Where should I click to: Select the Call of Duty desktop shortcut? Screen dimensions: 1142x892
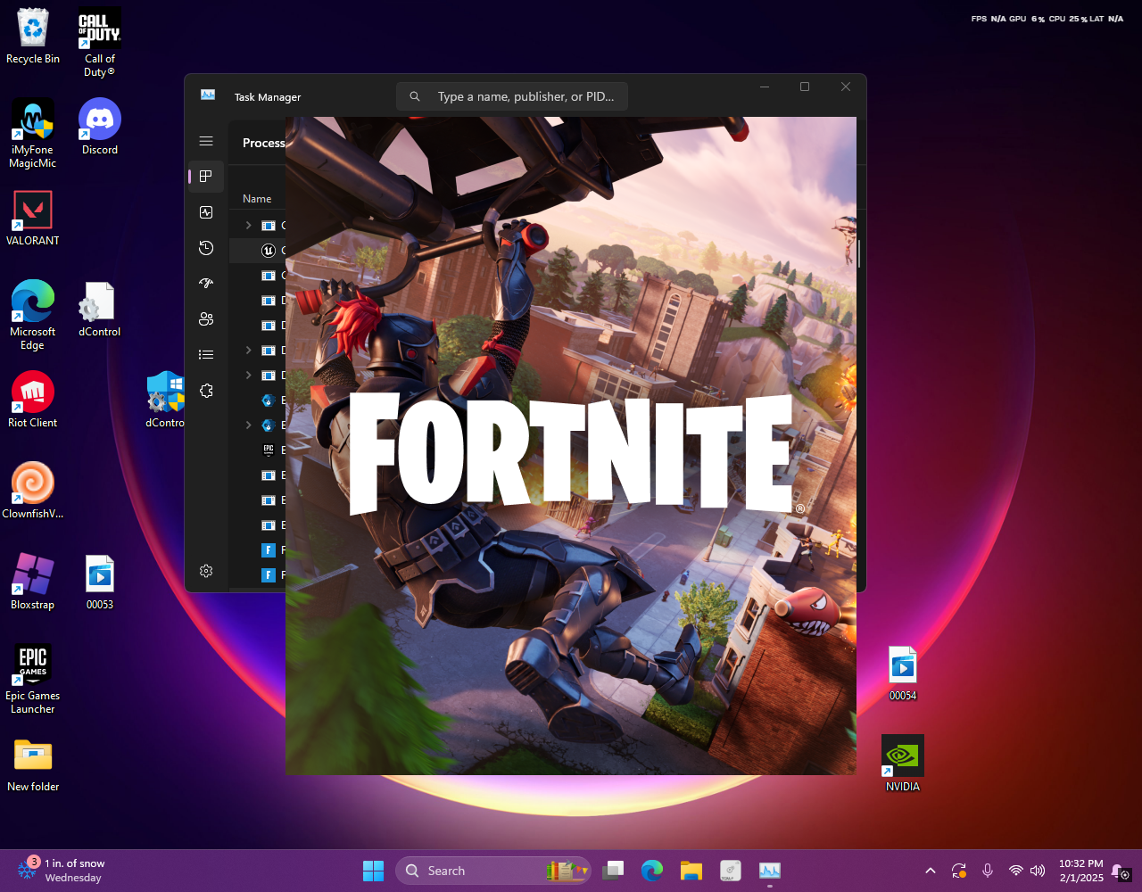pos(100,43)
